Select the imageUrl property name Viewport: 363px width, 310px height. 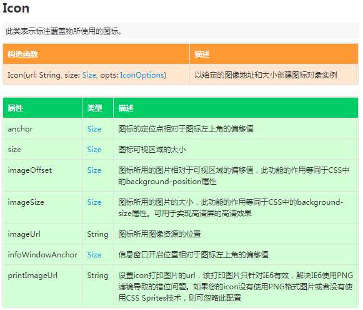click(x=24, y=234)
